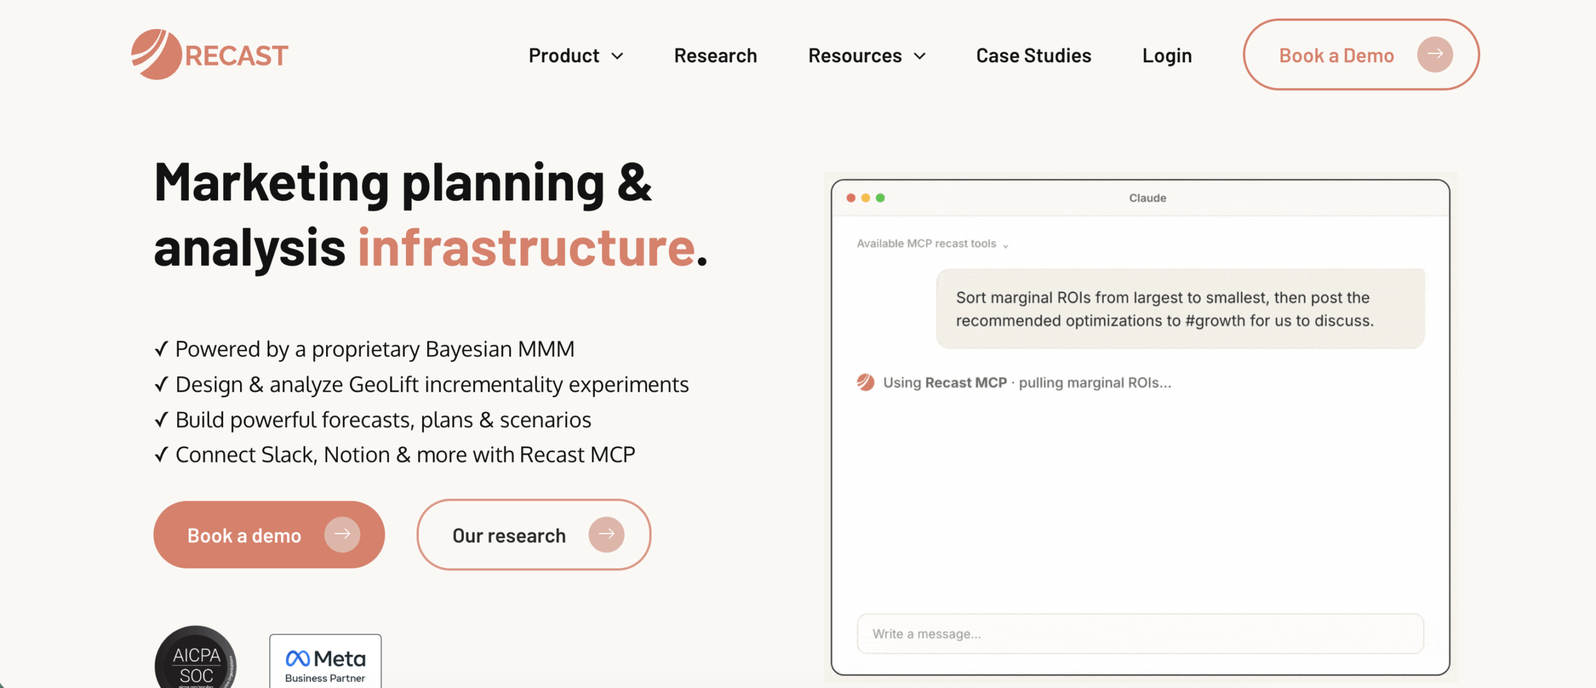Expand the Resources dropdown menu
1596x688 pixels.
pyautogui.click(x=867, y=55)
